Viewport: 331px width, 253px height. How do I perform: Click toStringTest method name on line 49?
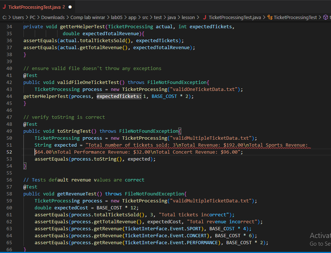74,131
